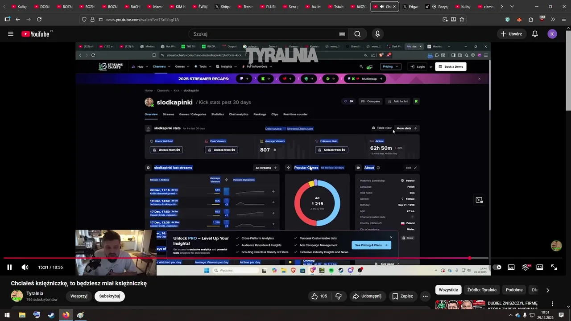Enter fullscreen mode
This screenshot has width=571, height=321.
tap(554, 267)
